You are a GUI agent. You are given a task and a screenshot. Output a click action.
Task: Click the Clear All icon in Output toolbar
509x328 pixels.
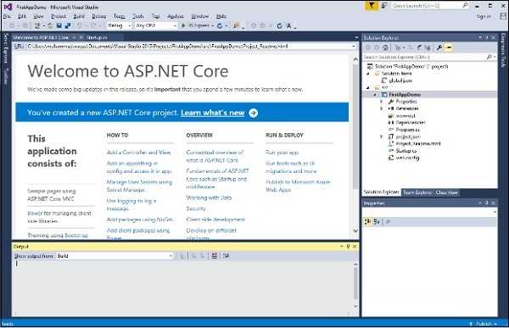pos(215,256)
